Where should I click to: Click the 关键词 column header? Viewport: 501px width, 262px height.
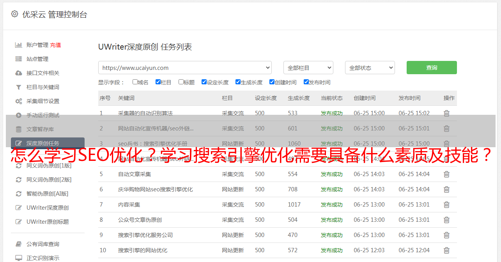click(126, 98)
